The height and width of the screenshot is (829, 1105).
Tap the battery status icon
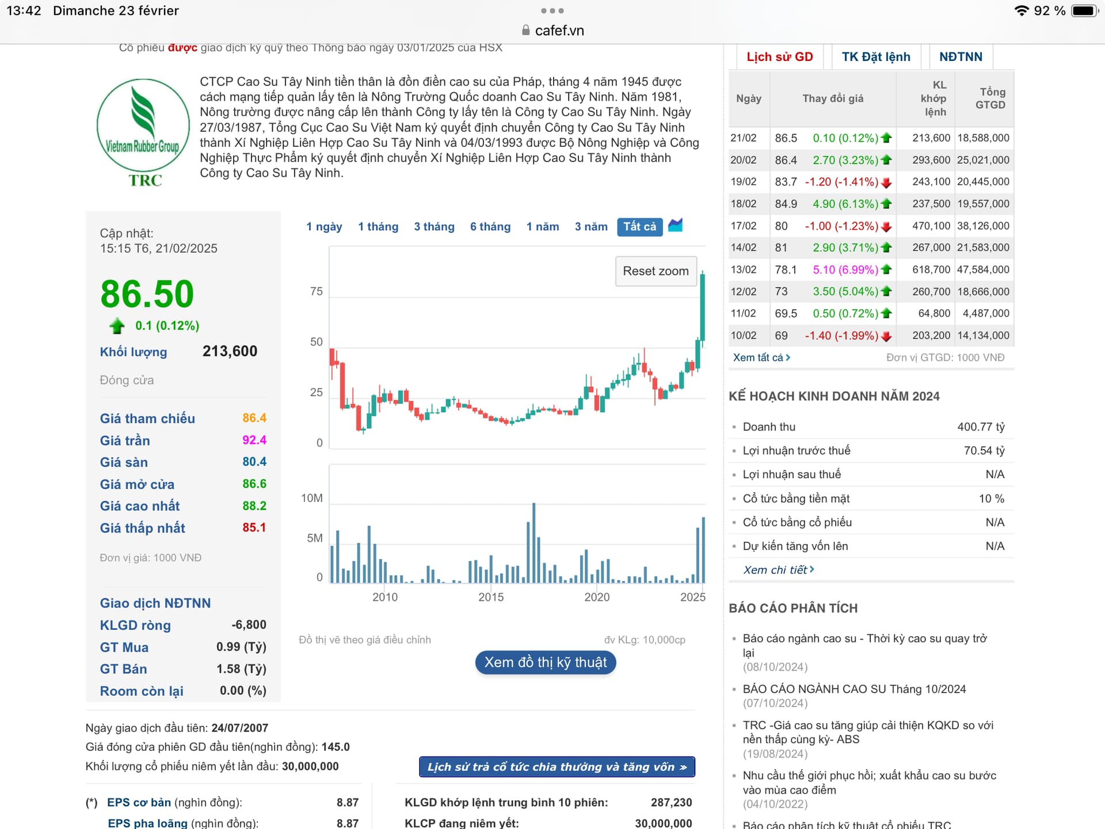1085,11
